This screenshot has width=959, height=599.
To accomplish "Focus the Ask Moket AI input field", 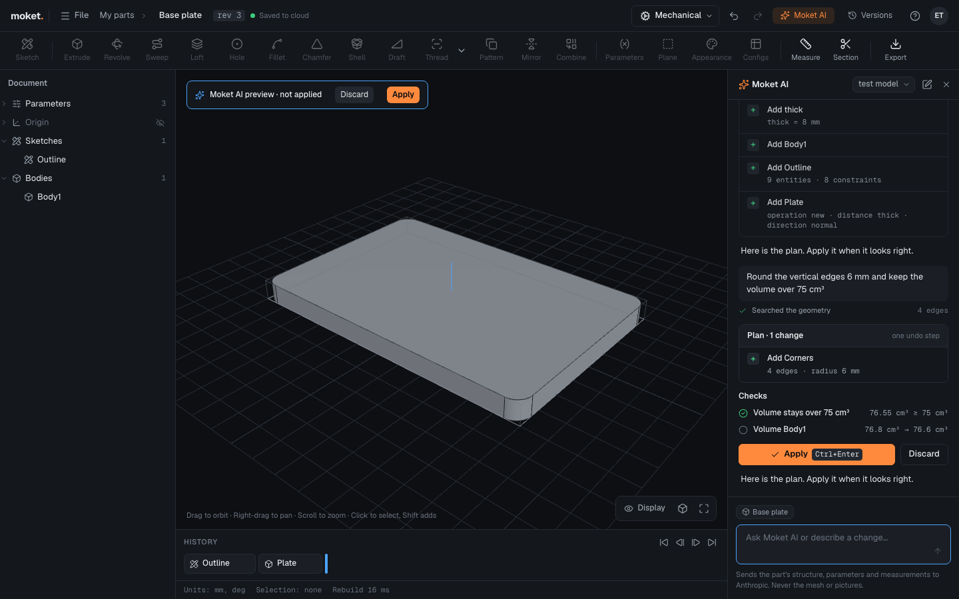I will (843, 544).
